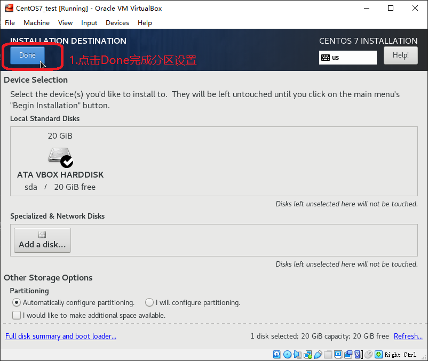Click the Add a disk... button
This screenshot has height=361, width=428.
pos(42,240)
